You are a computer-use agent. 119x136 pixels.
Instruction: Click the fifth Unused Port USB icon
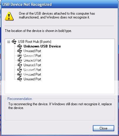20,70
